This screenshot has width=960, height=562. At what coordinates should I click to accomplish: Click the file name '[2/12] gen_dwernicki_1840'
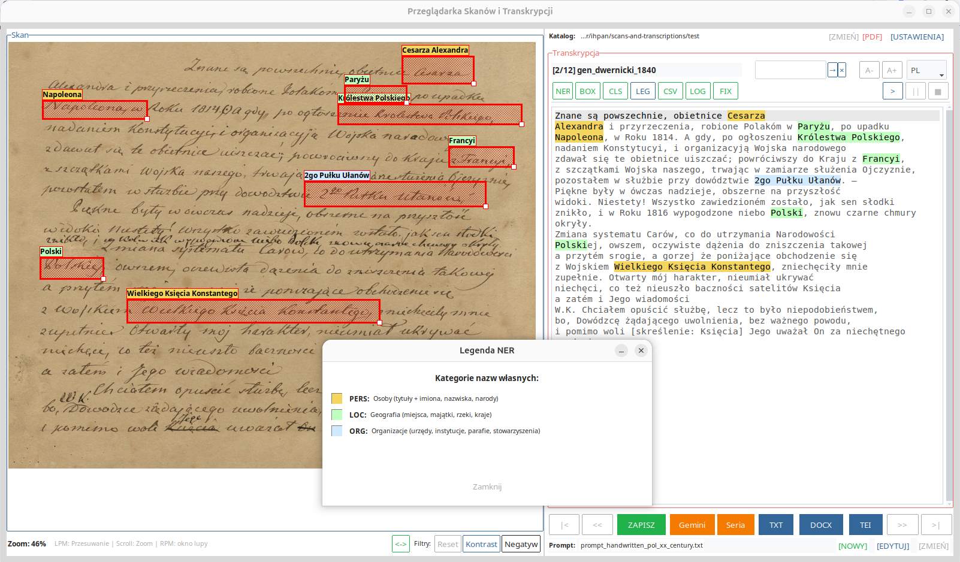(604, 70)
